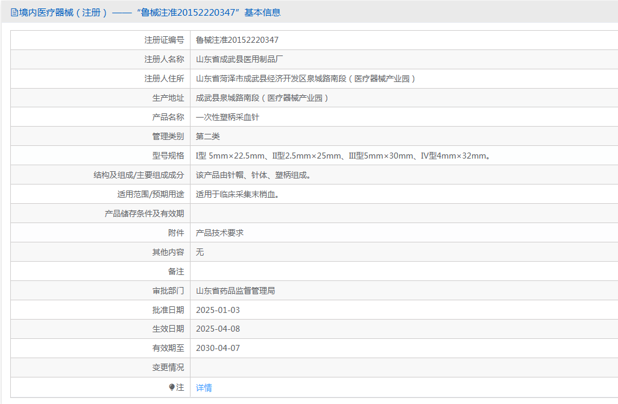Click the 批准日期 row label
Screen dimensions: 618x404
click(168, 310)
